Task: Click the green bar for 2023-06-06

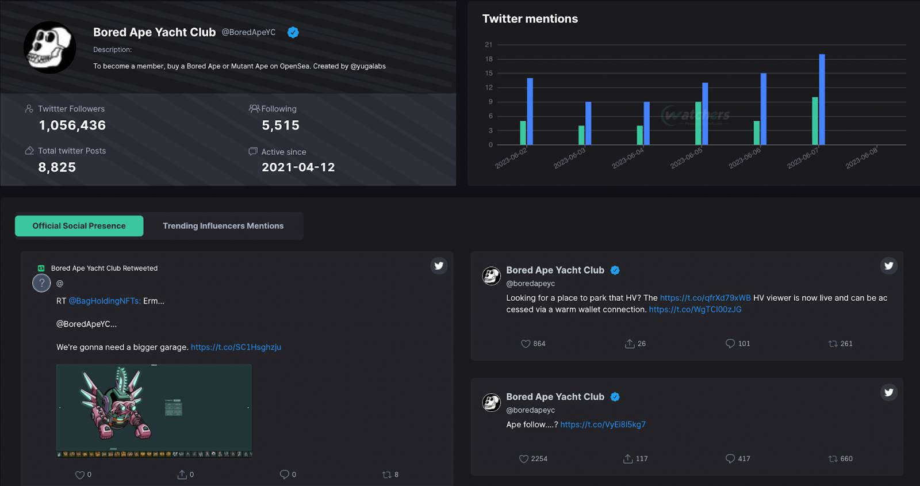Action: tap(757, 133)
